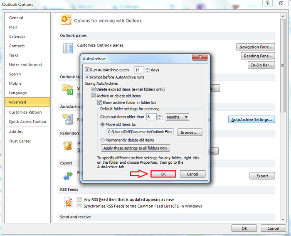Open Reading Pane settings
Screen dimensions: 291x236
pyautogui.click(x=258, y=56)
